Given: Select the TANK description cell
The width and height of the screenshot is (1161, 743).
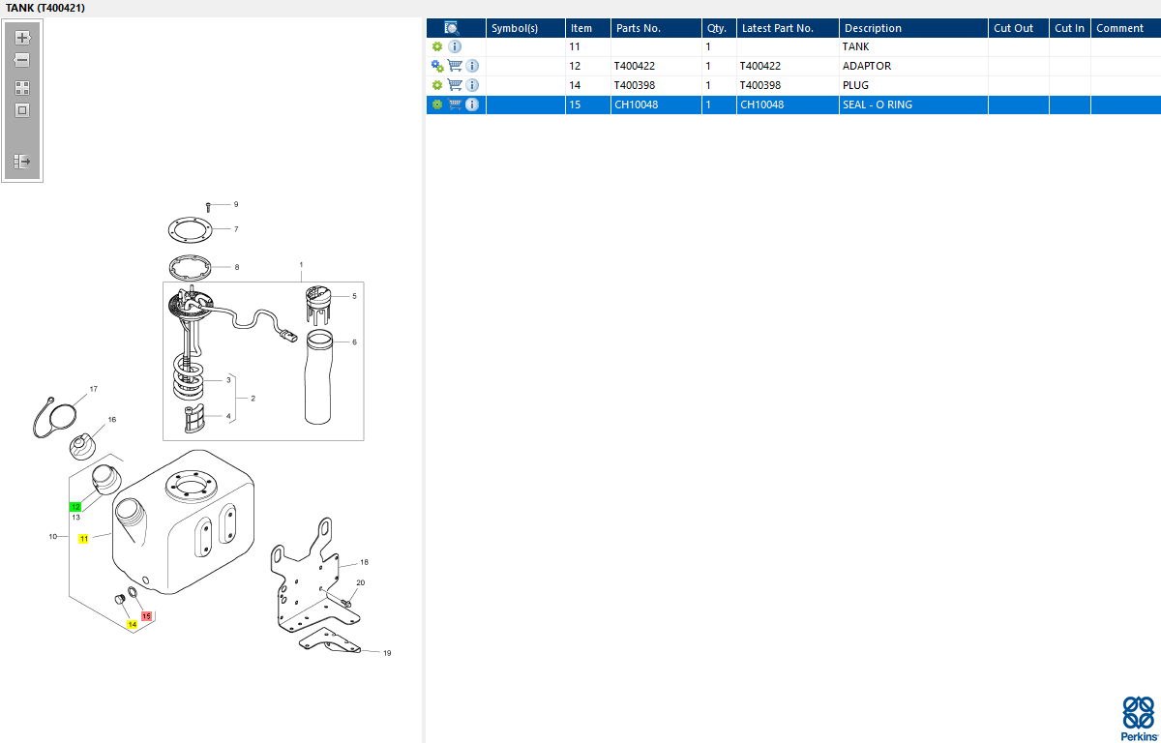Looking at the screenshot, I should click(x=913, y=46).
